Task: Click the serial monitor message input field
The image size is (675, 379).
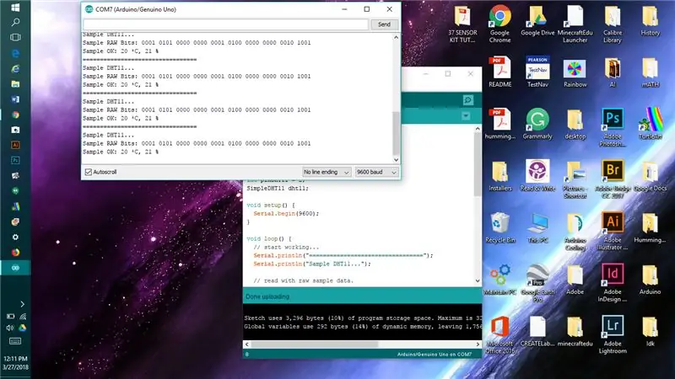Action: click(226, 24)
